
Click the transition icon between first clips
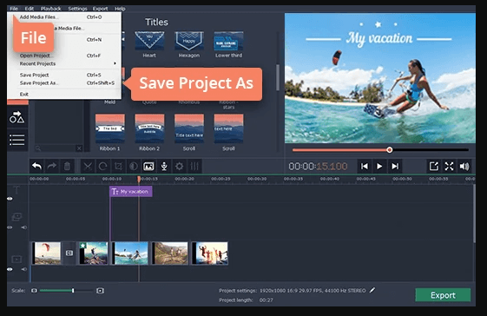(x=69, y=253)
